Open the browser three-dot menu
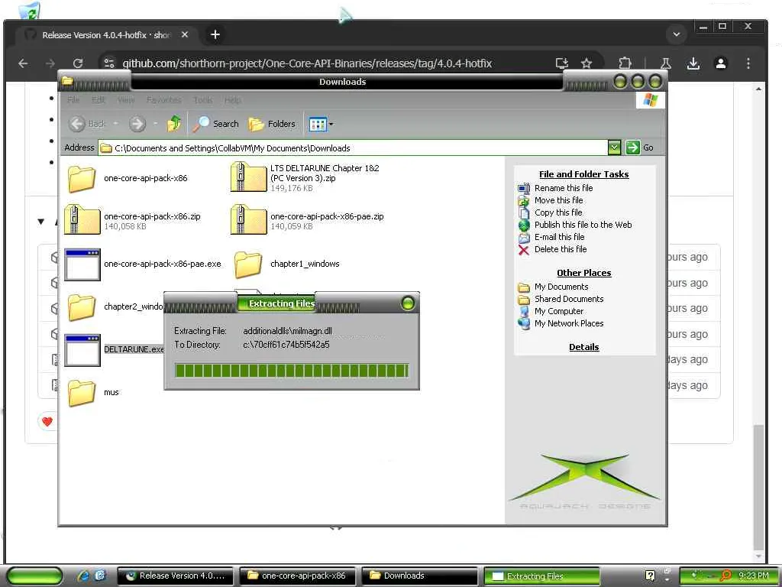Screen dimensions: 782x587 click(x=748, y=63)
